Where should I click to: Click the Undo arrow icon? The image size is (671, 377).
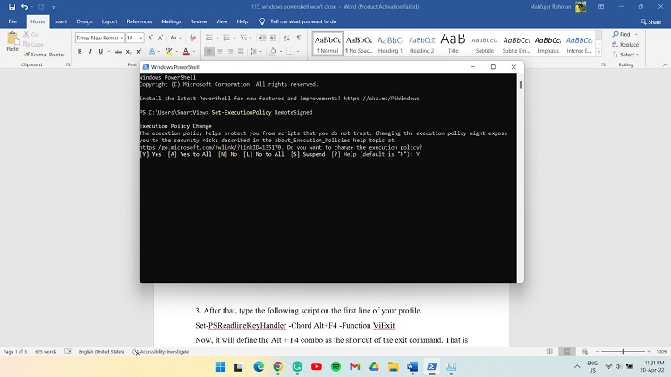pyautogui.click(x=24, y=7)
